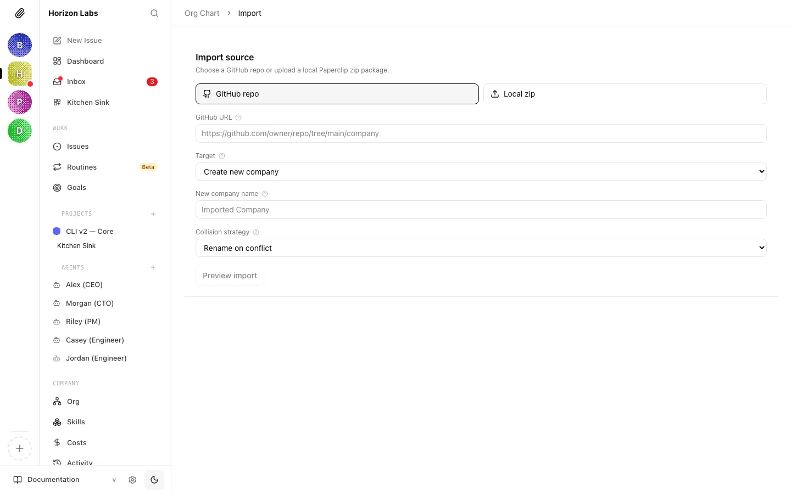Open the Inbox
Viewport: 791px width, 494px height.
click(105, 82)
